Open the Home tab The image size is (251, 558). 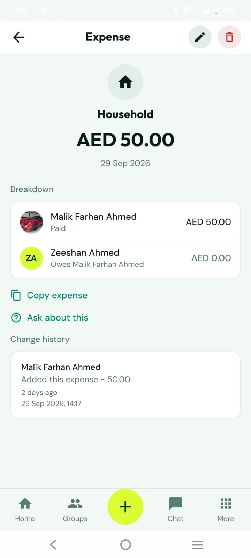click(x=25, y=510)
